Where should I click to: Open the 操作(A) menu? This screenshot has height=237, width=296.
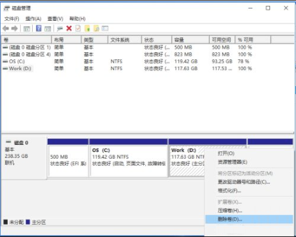[33, 19]
